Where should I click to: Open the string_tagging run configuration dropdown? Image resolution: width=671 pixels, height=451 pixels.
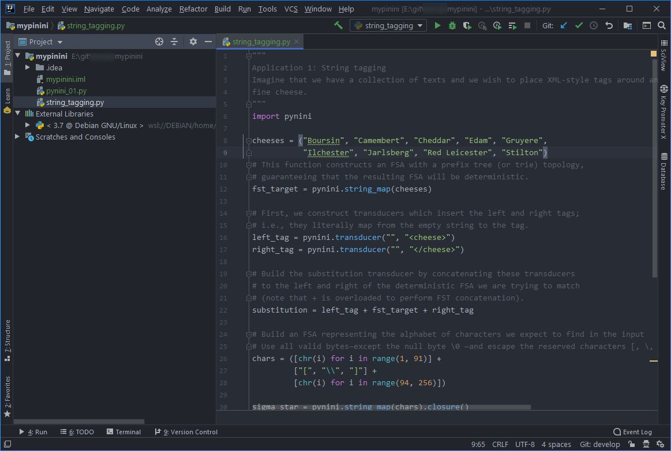click(388, 26)
